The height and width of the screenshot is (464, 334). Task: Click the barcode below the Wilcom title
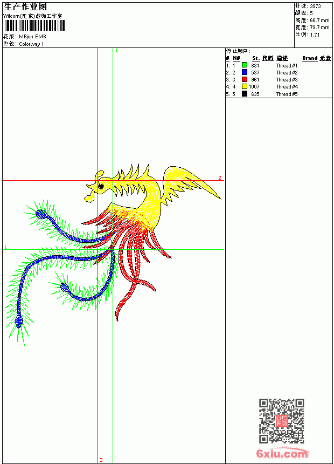point(34,25)
